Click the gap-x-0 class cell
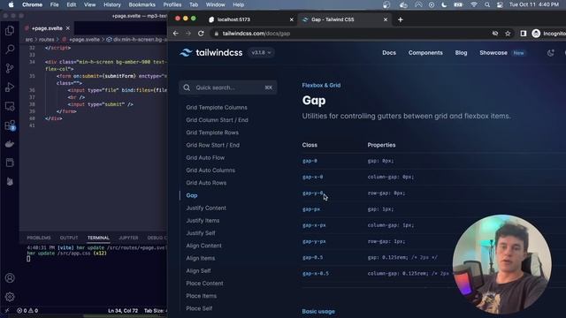 click(312, 177)
